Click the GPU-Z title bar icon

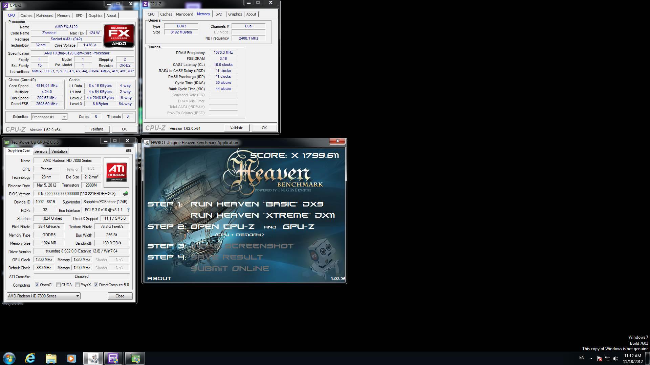[7, 142]
